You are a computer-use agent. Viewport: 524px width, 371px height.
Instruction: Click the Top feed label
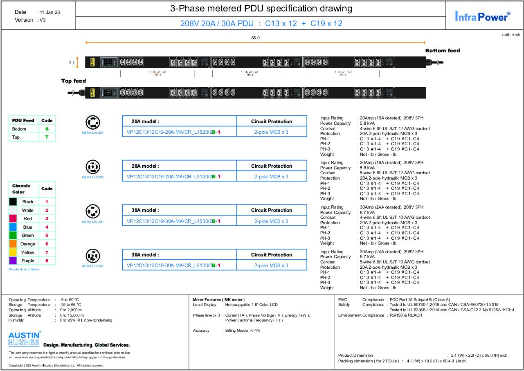click(74, 81)
